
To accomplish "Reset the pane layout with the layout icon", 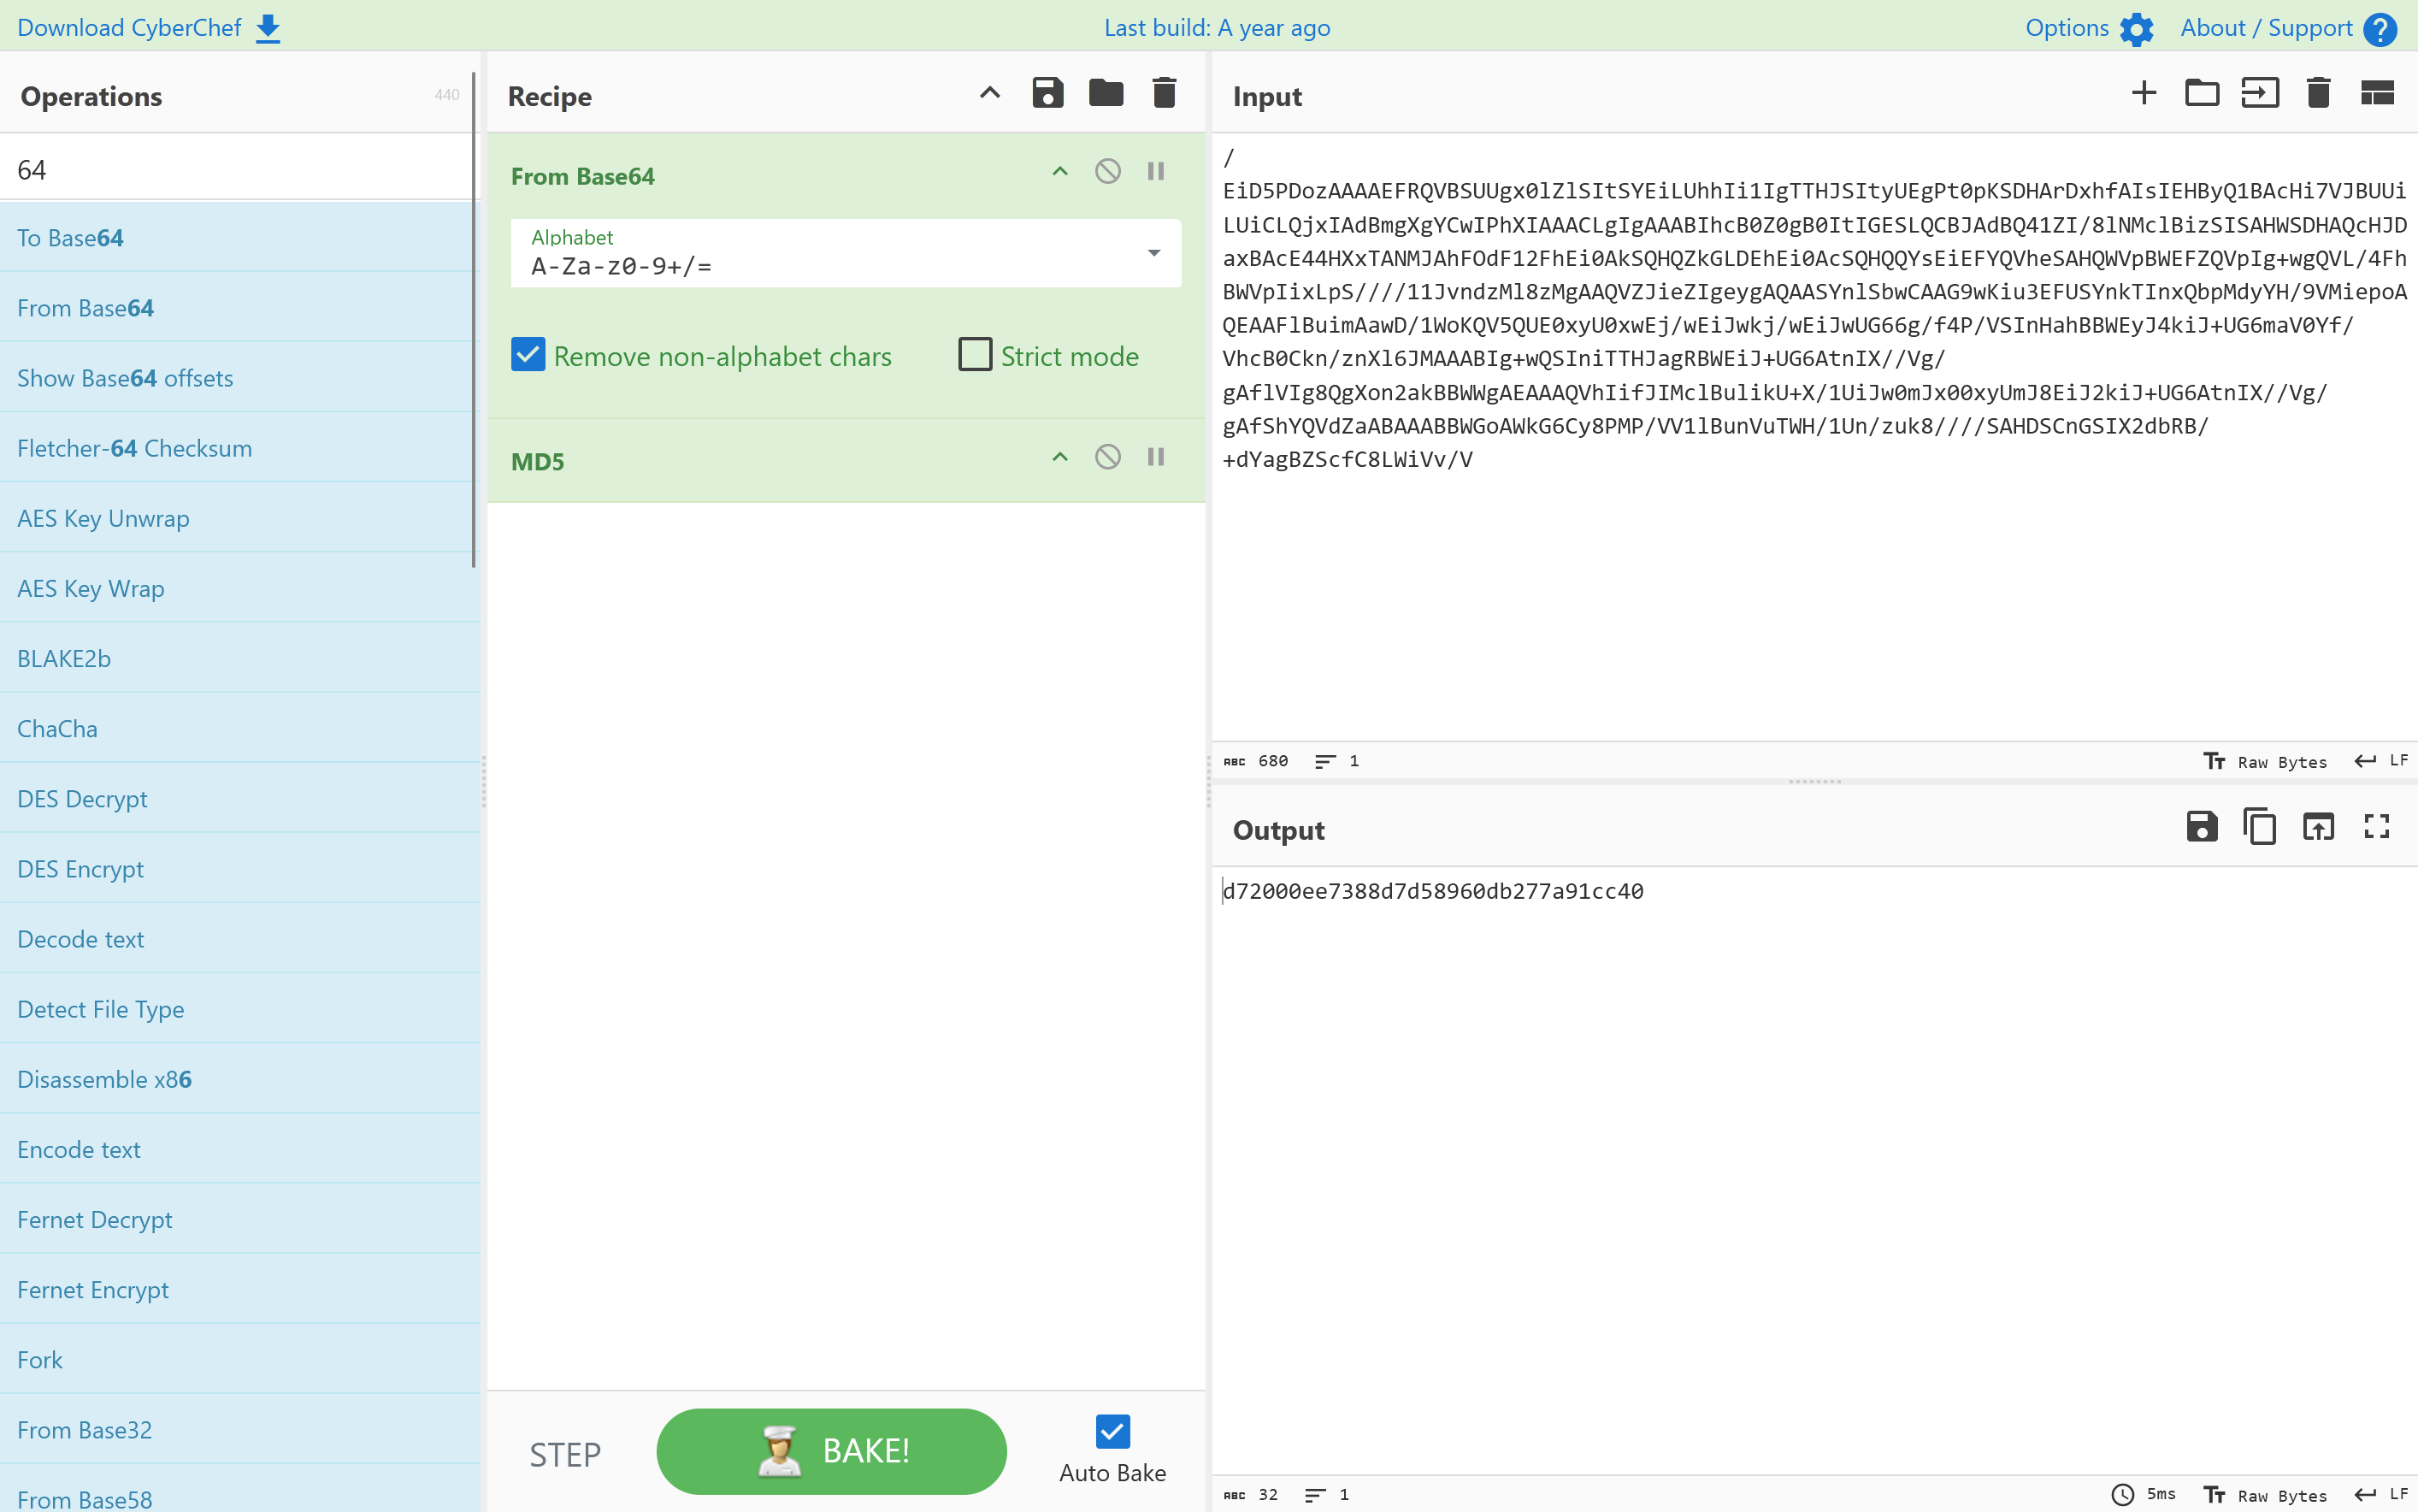I will pos(2376,94).
